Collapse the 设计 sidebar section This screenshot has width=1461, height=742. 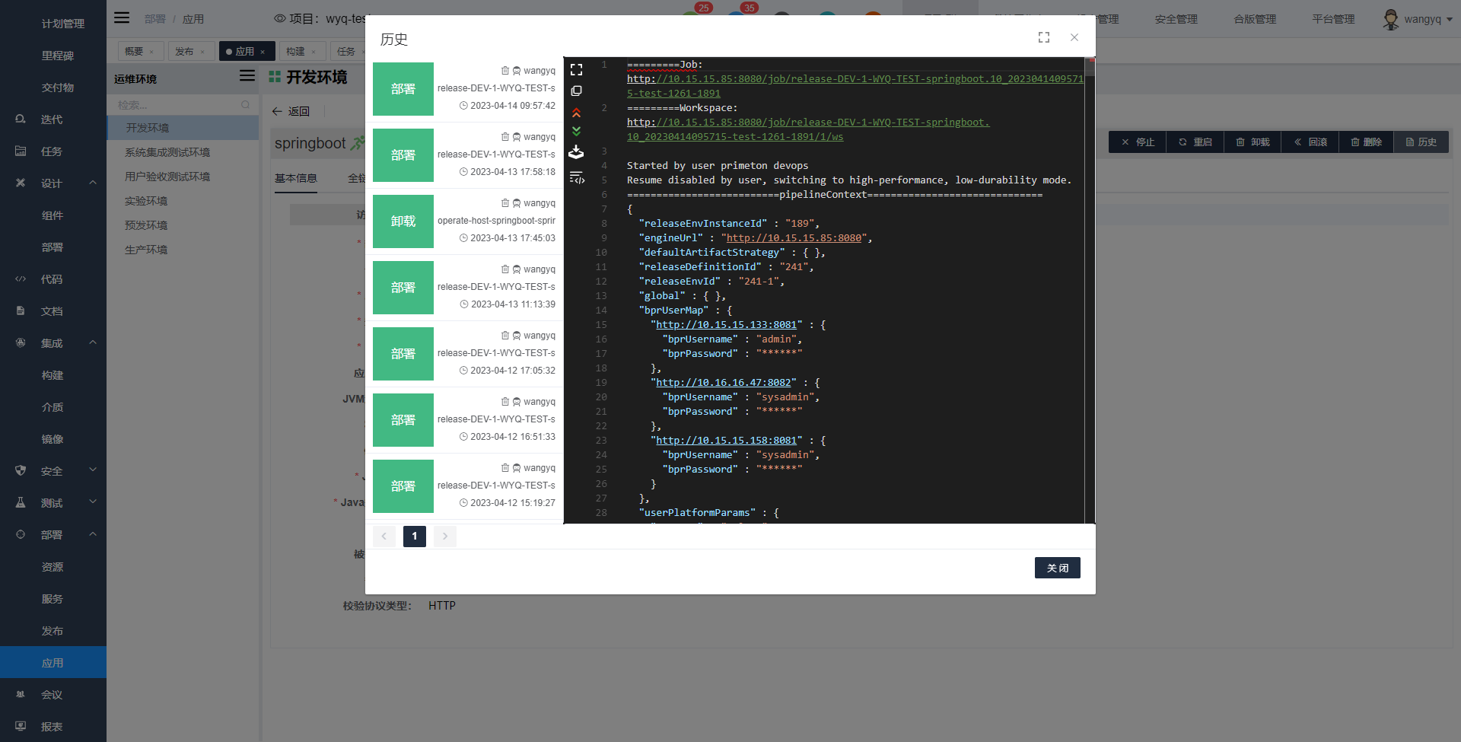(93, 183)
